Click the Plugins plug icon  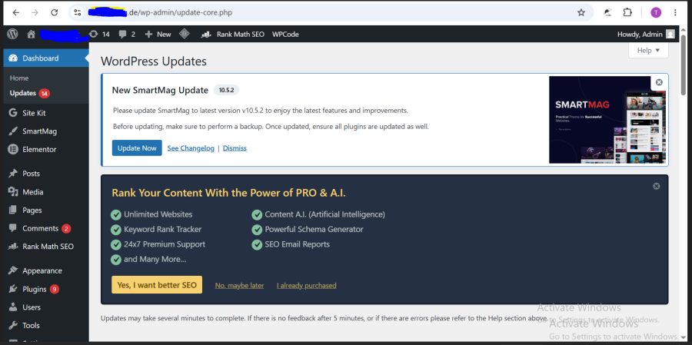13,289
